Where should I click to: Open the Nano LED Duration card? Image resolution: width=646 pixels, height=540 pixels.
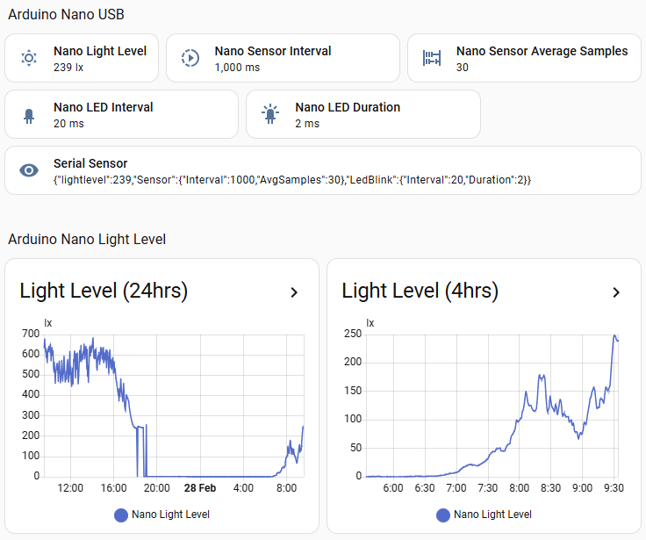[x=363, y=114]
